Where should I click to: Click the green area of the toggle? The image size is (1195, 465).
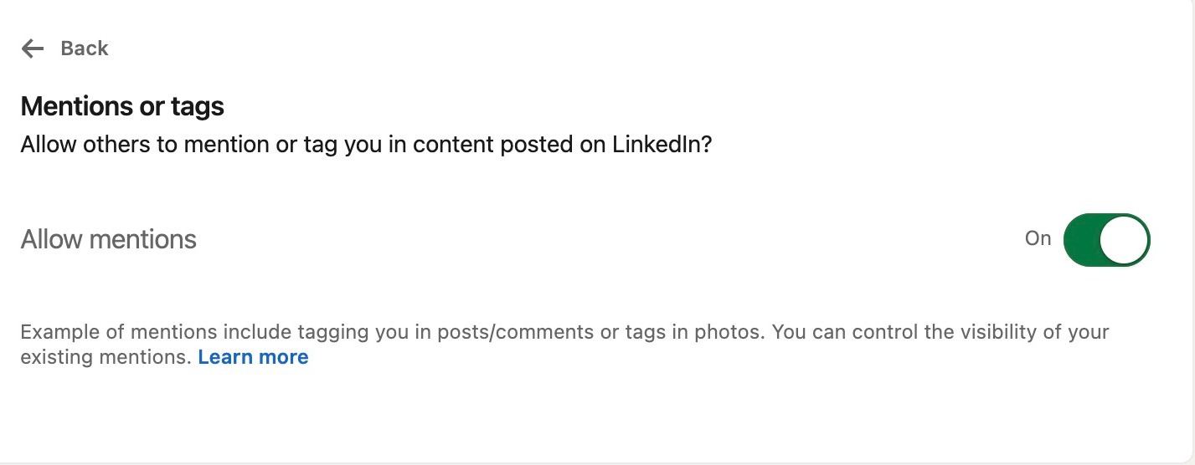coord(1082,240)
